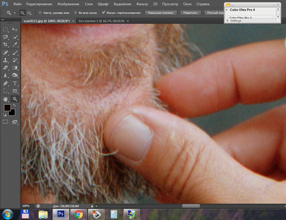The width and height of the screenshot is (286, 220).
Task: Activate the Hand tool
Action: 5,99
